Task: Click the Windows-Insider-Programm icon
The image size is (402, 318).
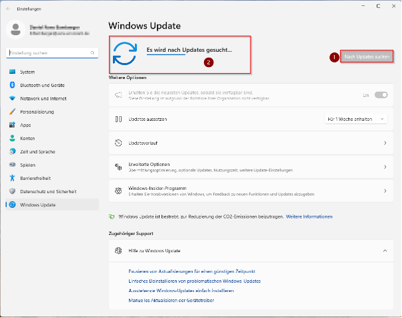Action: (118, 191)
